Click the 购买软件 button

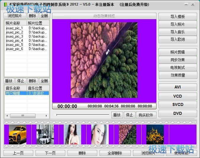click(x=146, y=115)
